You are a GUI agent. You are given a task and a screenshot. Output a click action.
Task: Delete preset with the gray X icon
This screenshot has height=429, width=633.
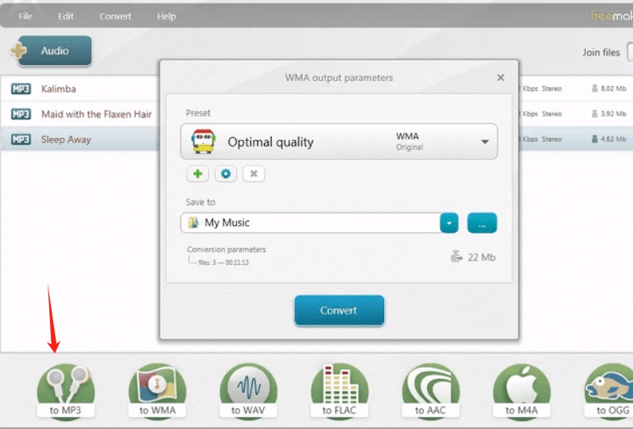(254, 174)
